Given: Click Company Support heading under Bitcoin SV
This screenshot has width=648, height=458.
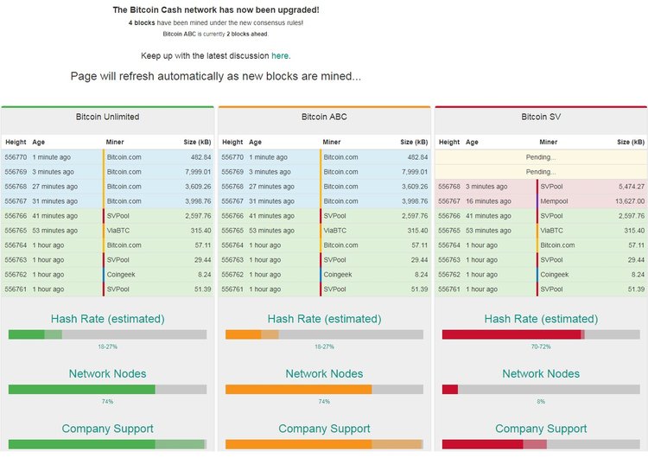Looking at the screenshot, I should (541, 429).
